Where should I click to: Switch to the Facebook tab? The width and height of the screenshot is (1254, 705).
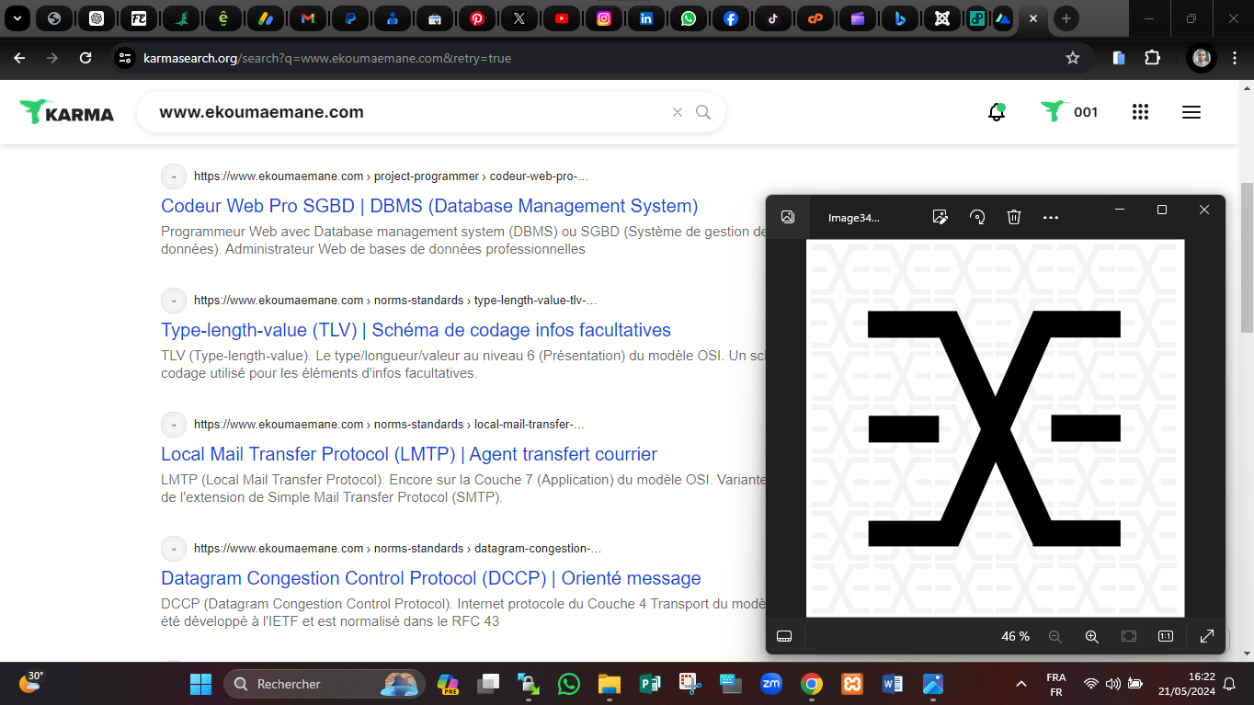pyautogui.click(x=731, y=18)
